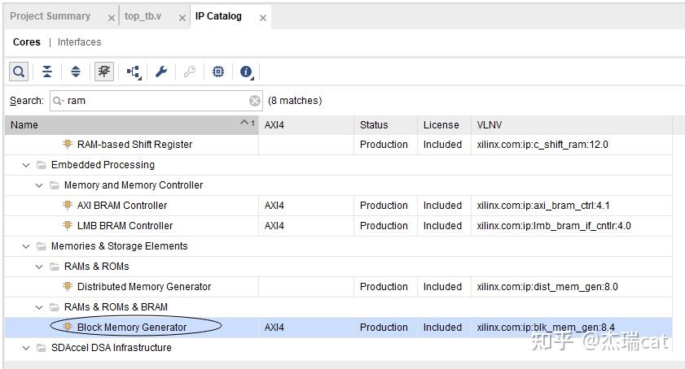Click the chip IP settings icon
This screenshot has height=369, width=685.
click(217, 72)
